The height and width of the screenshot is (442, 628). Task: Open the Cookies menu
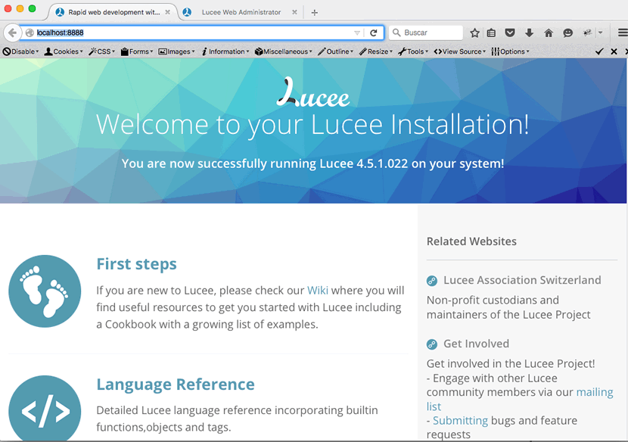click(64, 51)
